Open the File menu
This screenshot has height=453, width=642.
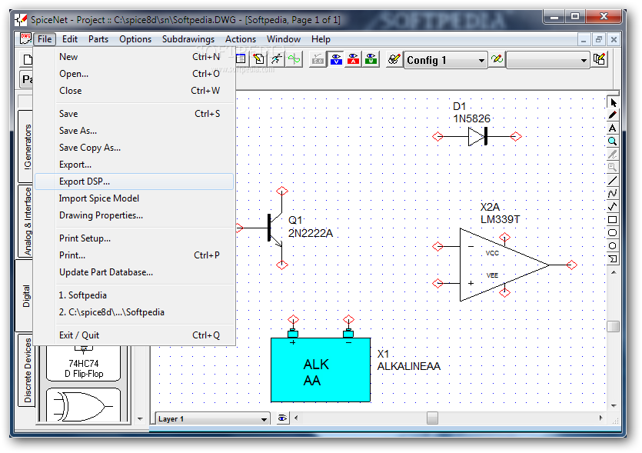point(45,39)
